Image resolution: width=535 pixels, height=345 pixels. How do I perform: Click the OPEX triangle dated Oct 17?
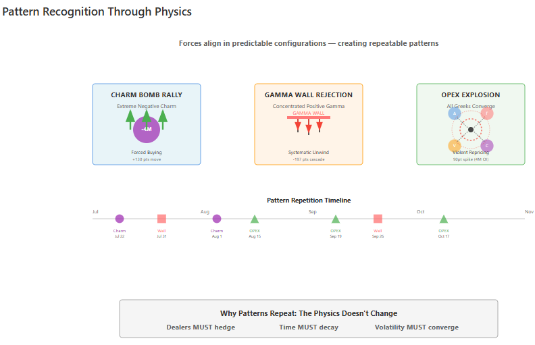444,219
